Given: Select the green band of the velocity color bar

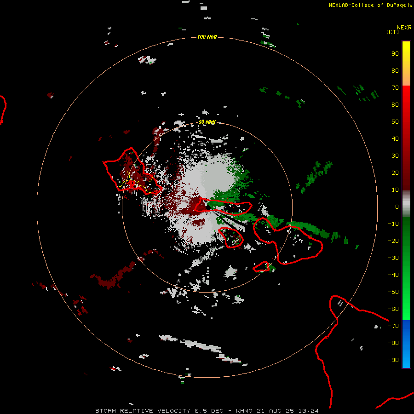Looking at the screenshot, I should [x=406, y=268].
